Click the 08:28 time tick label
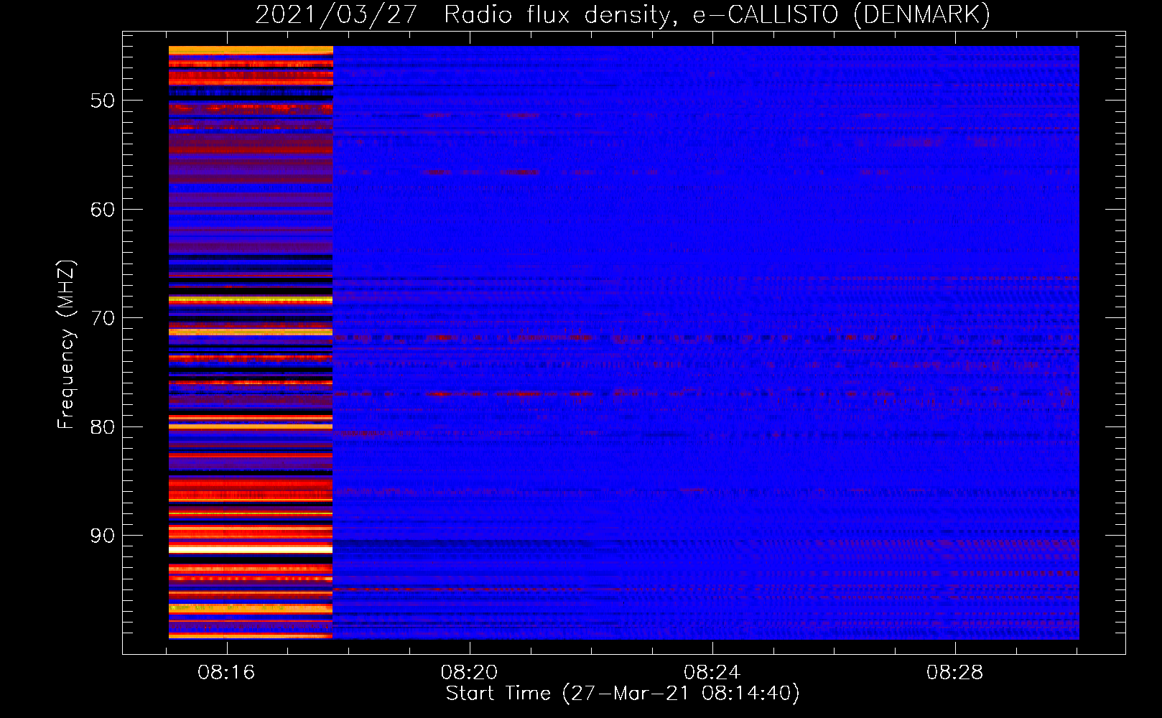Screen dimensions: 1162x718 click(x=955, y=673)
